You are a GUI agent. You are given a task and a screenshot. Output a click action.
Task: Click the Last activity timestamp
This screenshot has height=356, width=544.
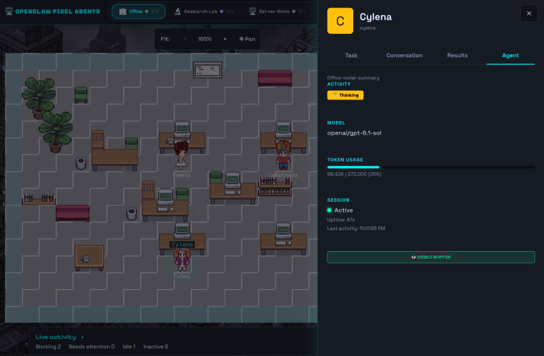[356, 228]
